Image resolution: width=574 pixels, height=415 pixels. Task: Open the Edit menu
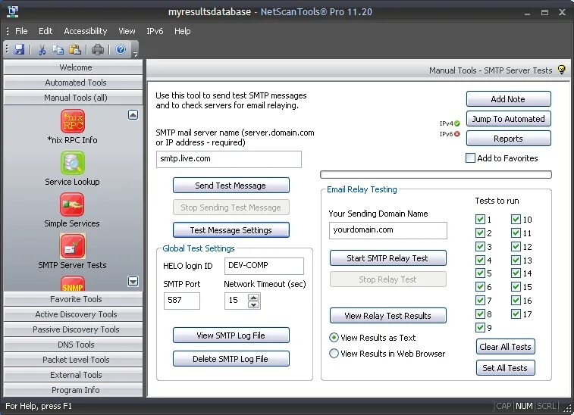click(x=45, y=31)
